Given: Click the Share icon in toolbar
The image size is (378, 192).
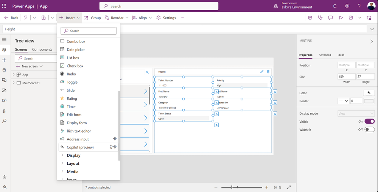Looking at the screenshot, I should coord(310,17).
